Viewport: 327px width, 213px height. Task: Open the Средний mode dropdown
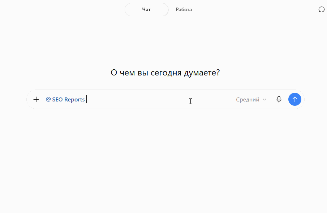[251, 99]
